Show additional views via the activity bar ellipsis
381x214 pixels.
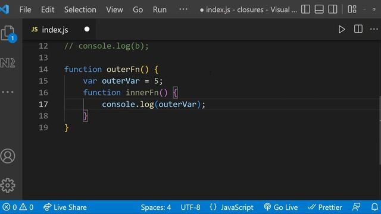8,92
